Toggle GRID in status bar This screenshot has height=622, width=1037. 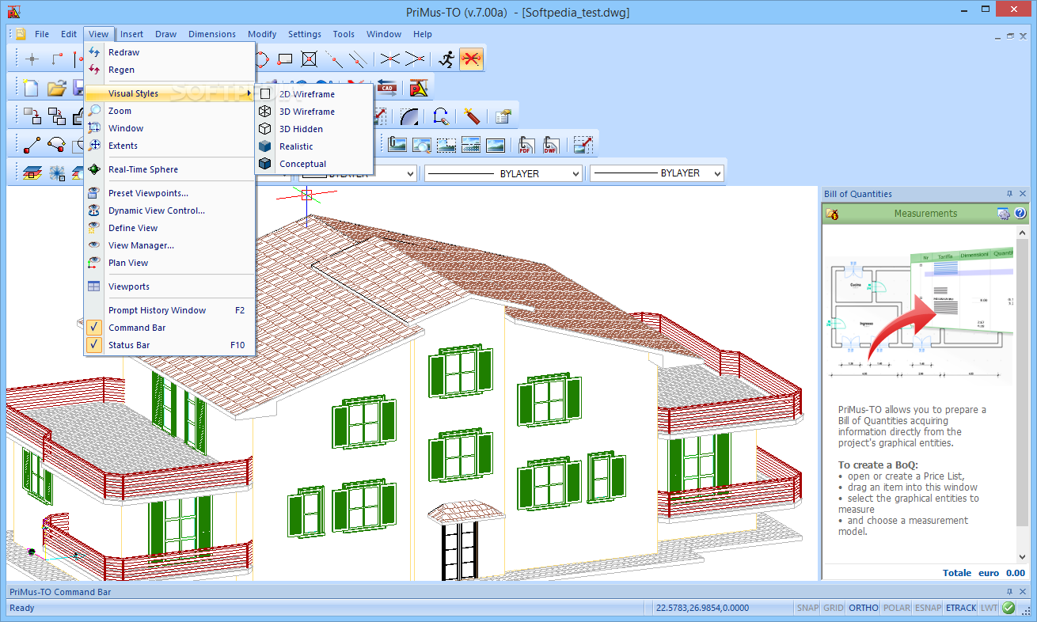pos(833,608)
